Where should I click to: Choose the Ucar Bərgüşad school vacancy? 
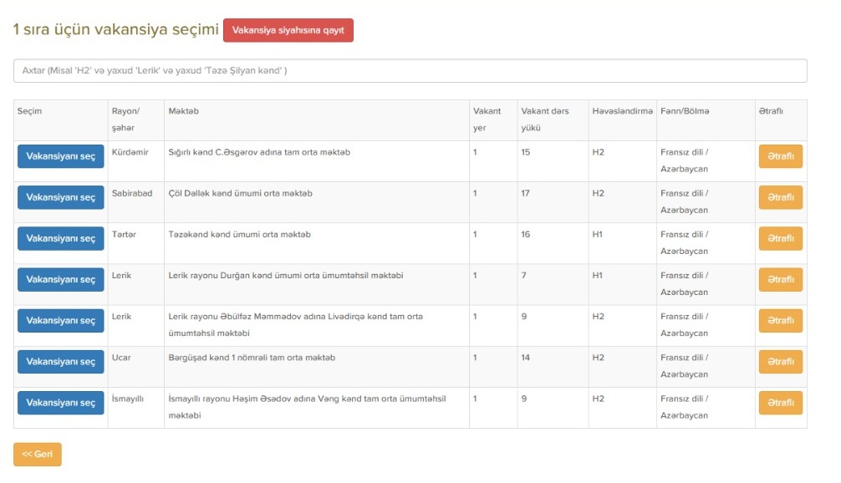(x=60, y=362)
